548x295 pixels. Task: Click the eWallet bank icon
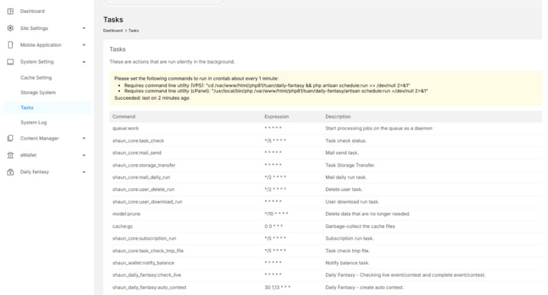click(10, 155)
